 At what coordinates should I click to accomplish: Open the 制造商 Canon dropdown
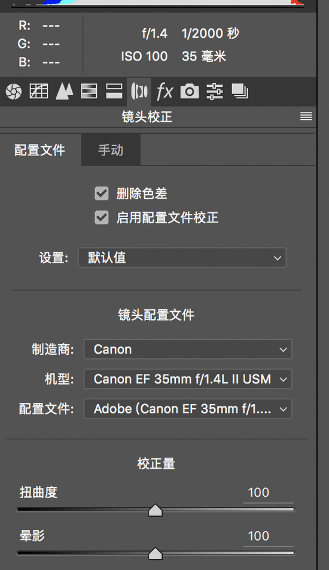pos(188,349)
